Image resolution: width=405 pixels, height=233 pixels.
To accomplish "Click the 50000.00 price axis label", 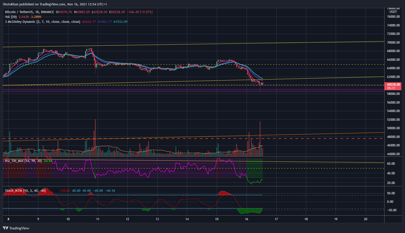I will (393, 128).
